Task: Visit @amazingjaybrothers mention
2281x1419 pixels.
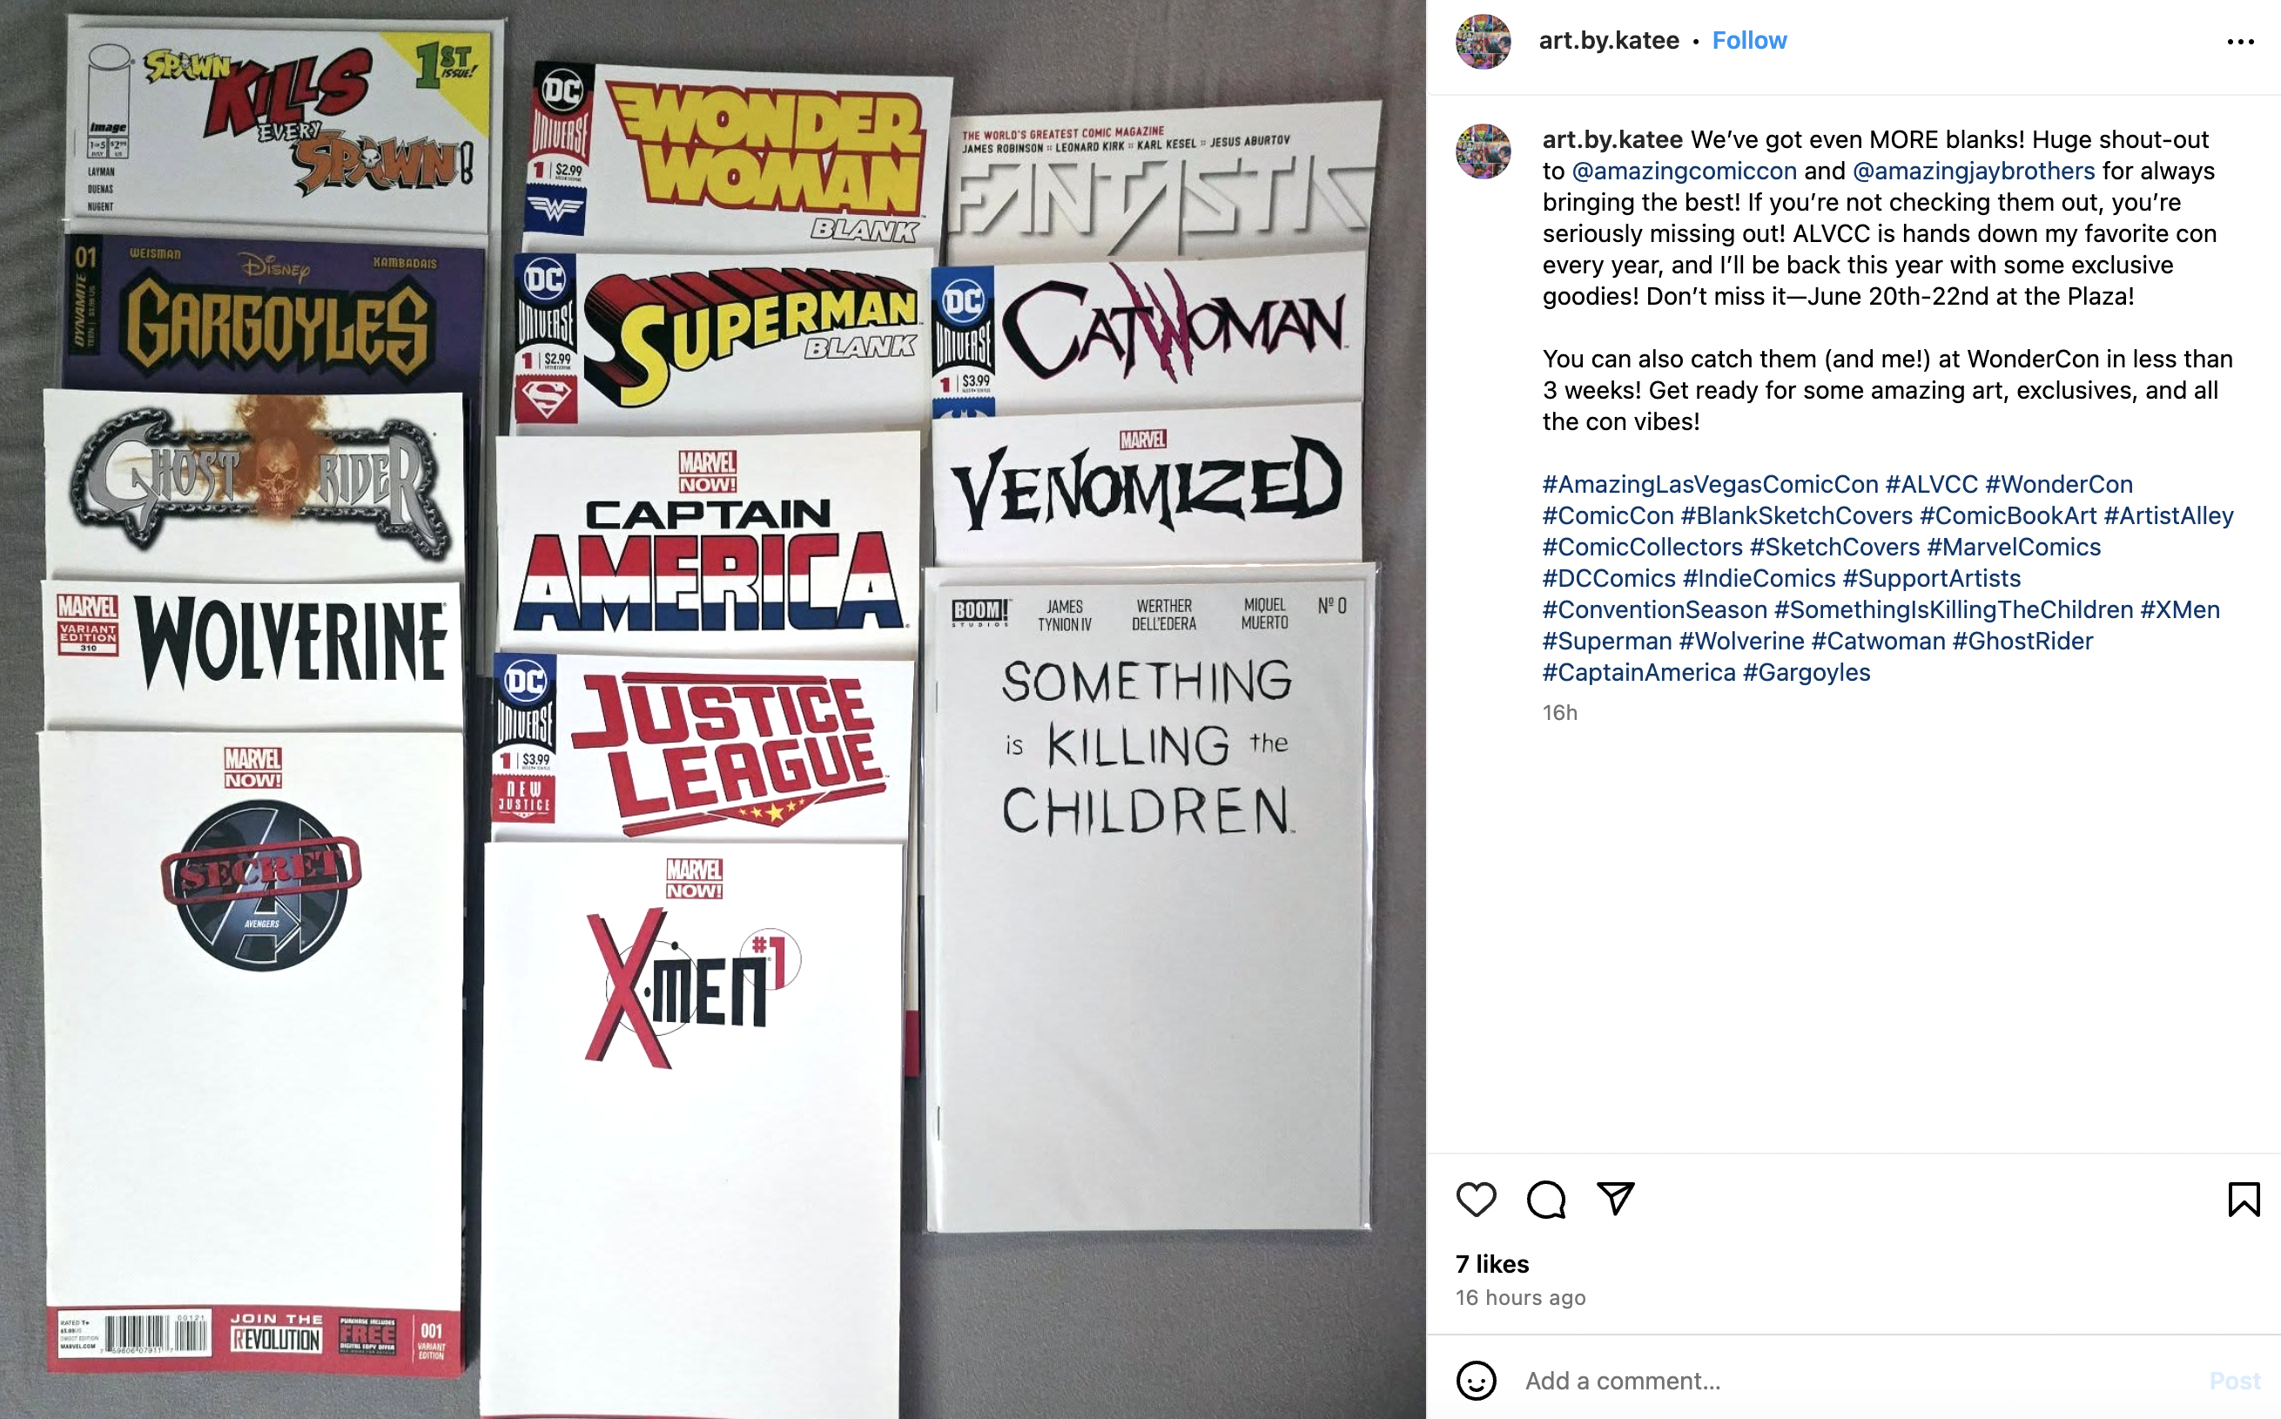Action: pos(1973,171)
